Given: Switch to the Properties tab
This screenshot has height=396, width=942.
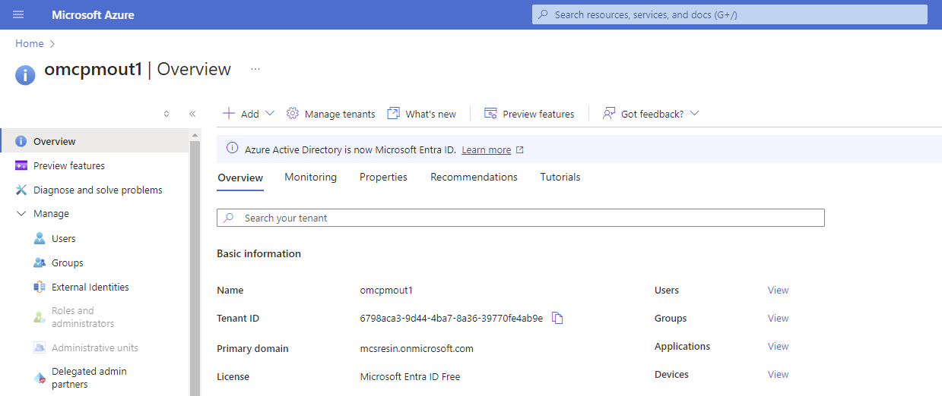Looking at the screenshot, I should 383,177.
